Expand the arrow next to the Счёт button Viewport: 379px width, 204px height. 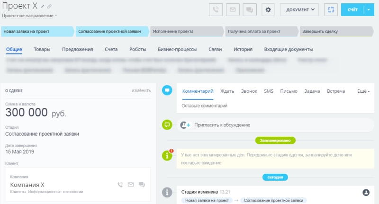pyautogui.click(x=369, y=9)
